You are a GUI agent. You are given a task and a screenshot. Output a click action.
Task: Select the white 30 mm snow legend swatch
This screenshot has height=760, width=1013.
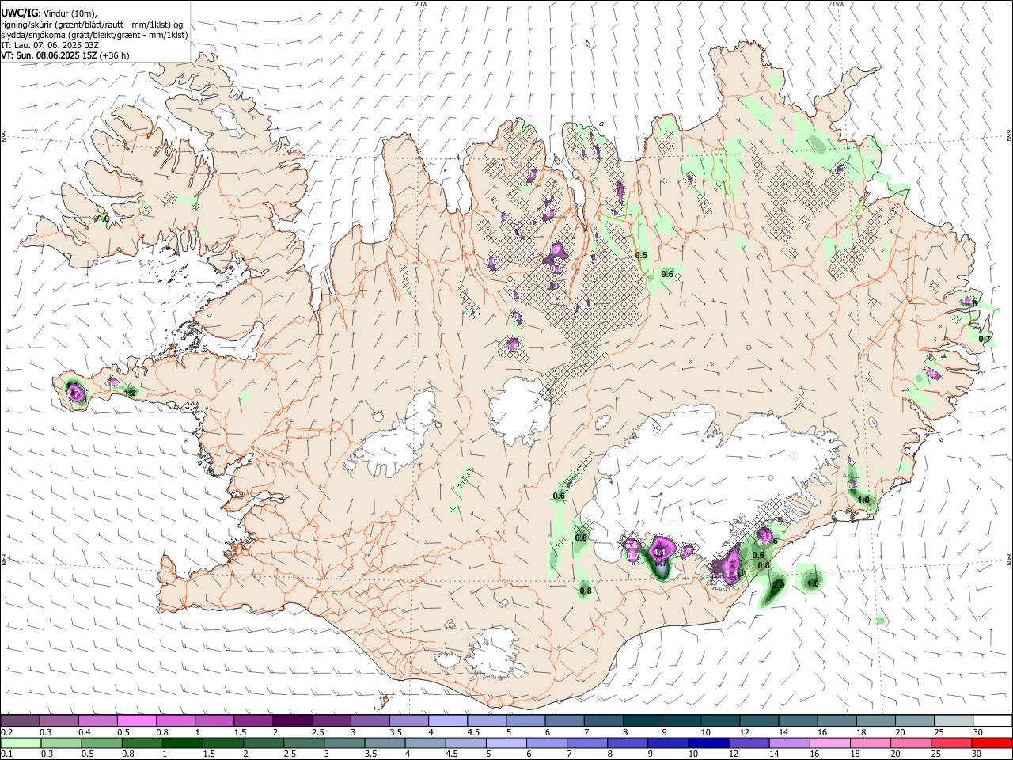point(992,721)
